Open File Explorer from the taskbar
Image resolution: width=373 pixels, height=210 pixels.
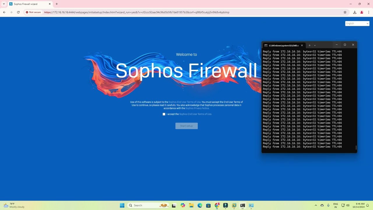tap(191, 205)
